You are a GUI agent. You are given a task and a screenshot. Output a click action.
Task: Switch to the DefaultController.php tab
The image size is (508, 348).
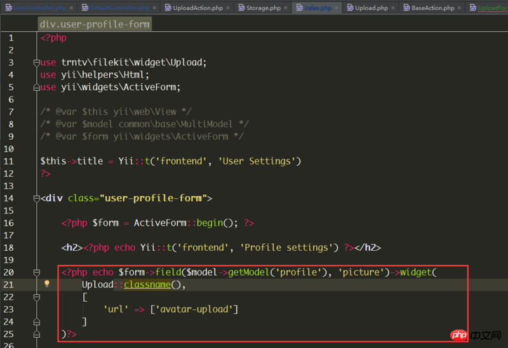pyautogui.click(x=119, y=8)
